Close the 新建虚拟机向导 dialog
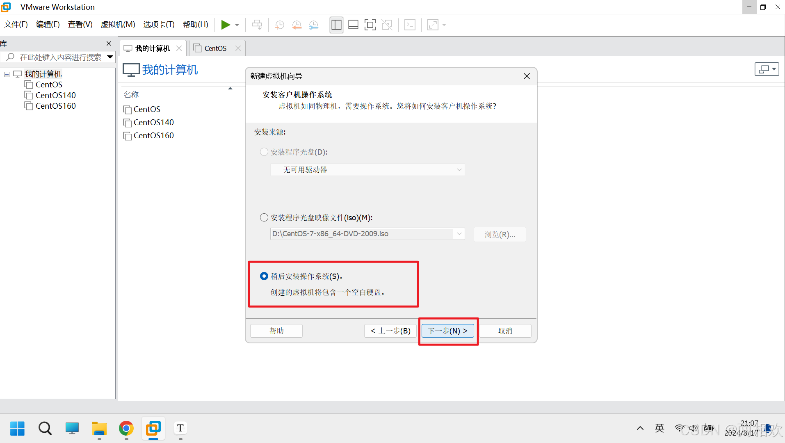The height and width of the screenshot is (443, 785). (527, 76)
